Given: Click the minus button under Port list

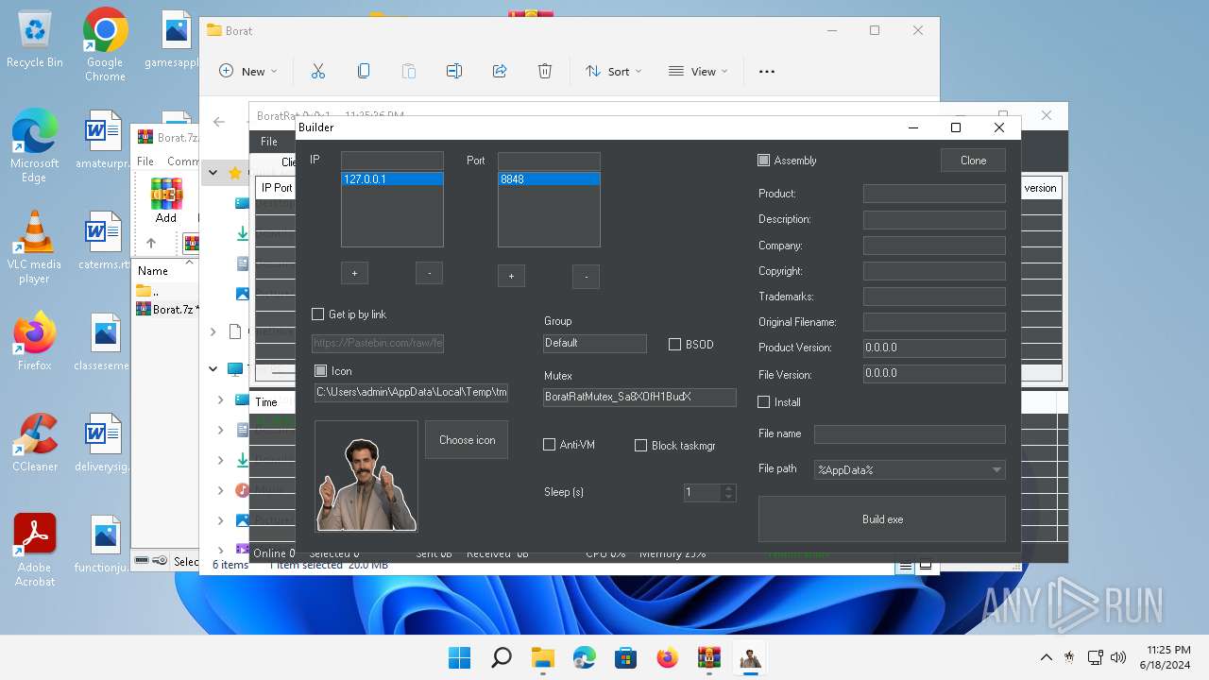Looking at the screenshot, I should 586,276.
